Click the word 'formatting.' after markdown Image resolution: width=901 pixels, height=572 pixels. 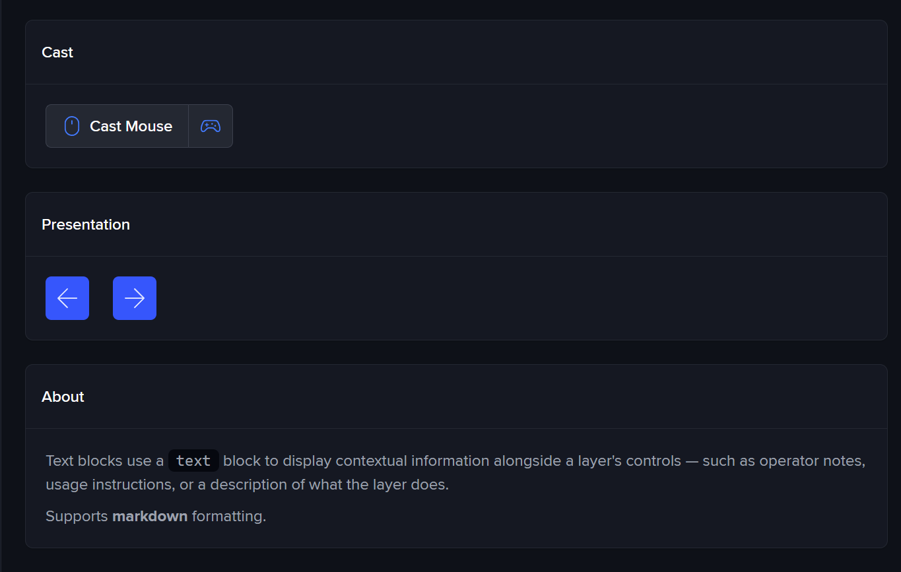(228, 516)
